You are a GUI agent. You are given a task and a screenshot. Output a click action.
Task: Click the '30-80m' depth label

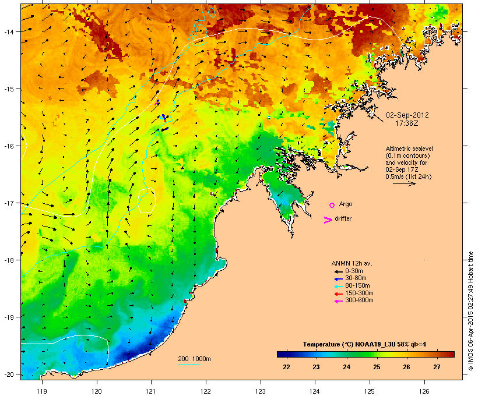(356, 278)
